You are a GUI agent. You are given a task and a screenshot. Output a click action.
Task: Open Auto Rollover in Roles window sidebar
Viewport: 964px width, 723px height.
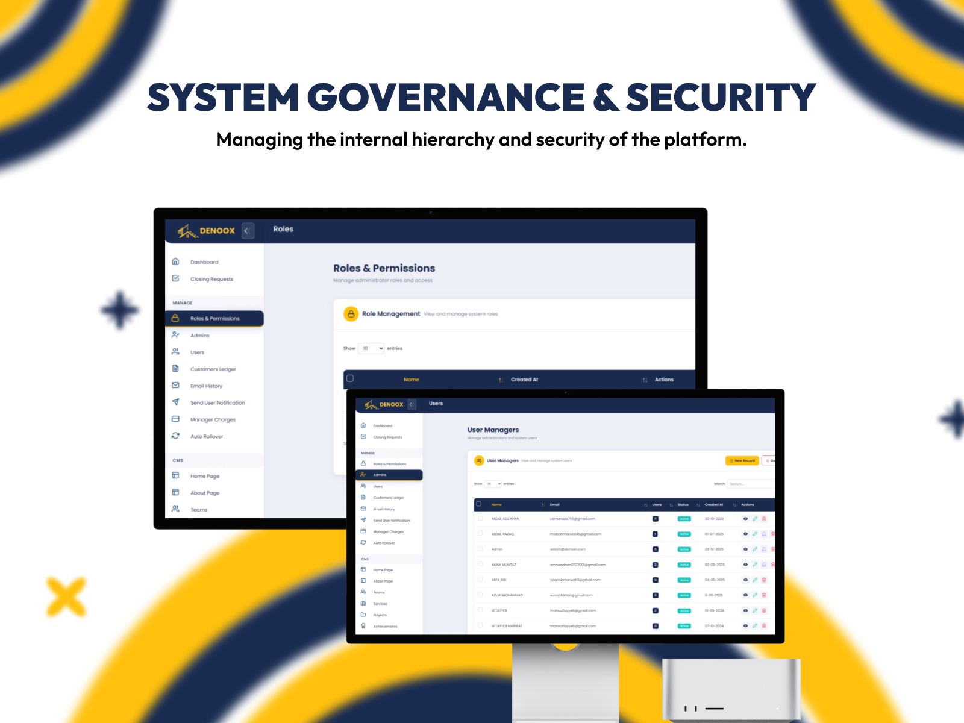207,437
